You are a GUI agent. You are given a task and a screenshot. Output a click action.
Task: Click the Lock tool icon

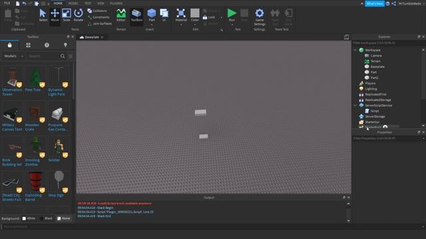(x=205, y=17)
